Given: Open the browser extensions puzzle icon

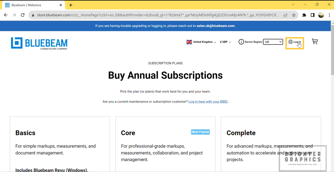Looking at the screenshot, I should [304, 15].
